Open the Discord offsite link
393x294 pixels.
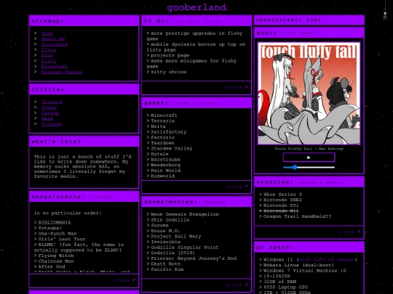(52, 102)
